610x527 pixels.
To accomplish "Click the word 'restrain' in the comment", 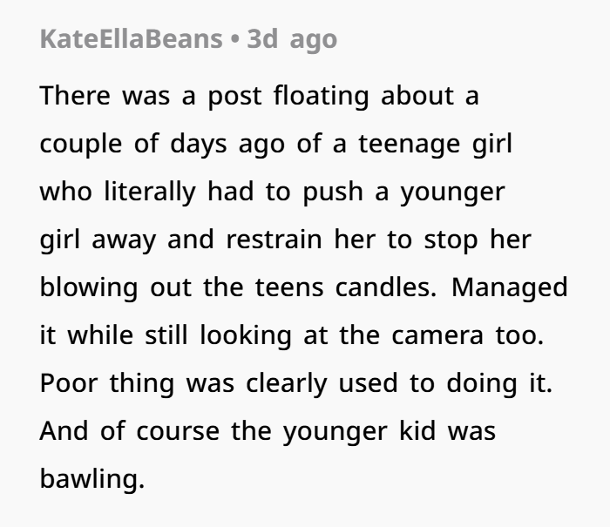I will click(x=274, y=240).
